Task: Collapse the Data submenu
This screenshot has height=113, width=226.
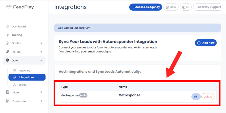Action: pos(41,61)
